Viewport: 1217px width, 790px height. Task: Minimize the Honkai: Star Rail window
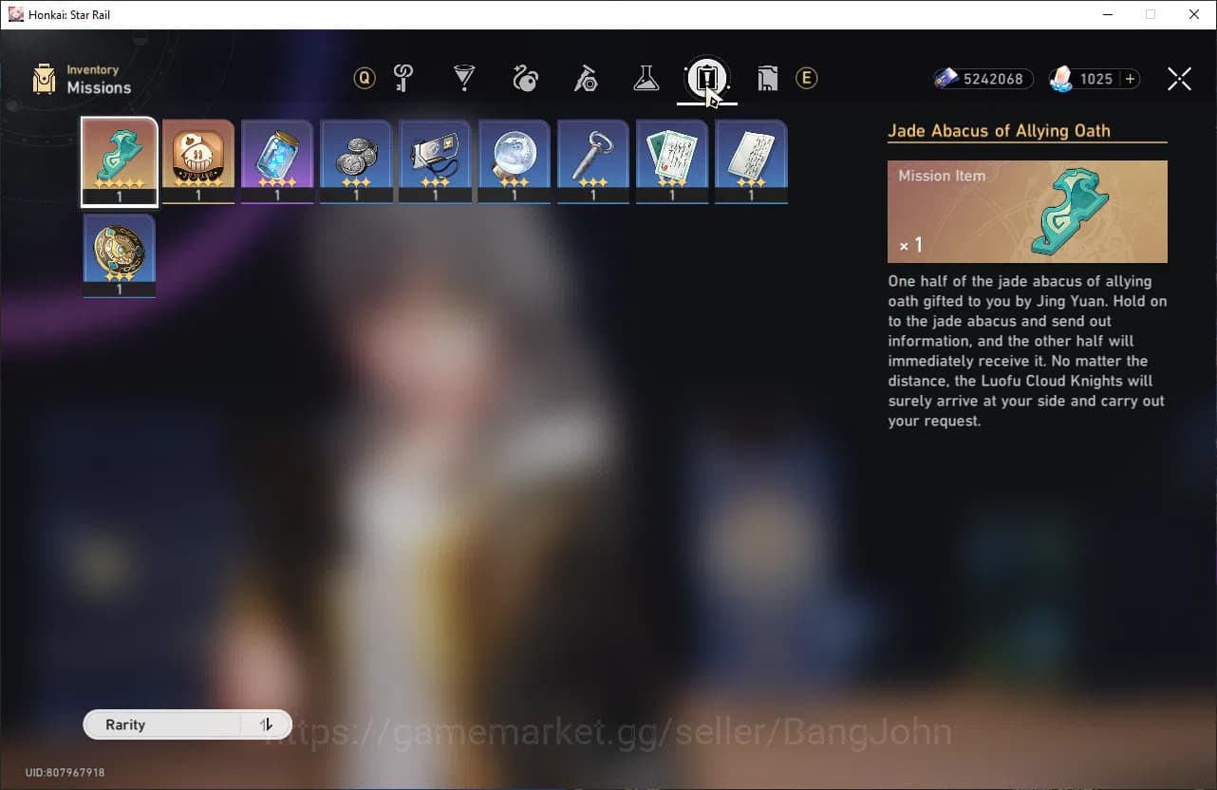[x=1107, y=14]
